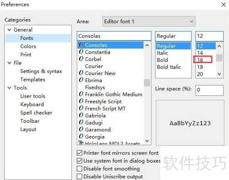The height and width of the screenshot is (180, 229).
Task: Open Settings & syntax category
Action: point(41,71)
